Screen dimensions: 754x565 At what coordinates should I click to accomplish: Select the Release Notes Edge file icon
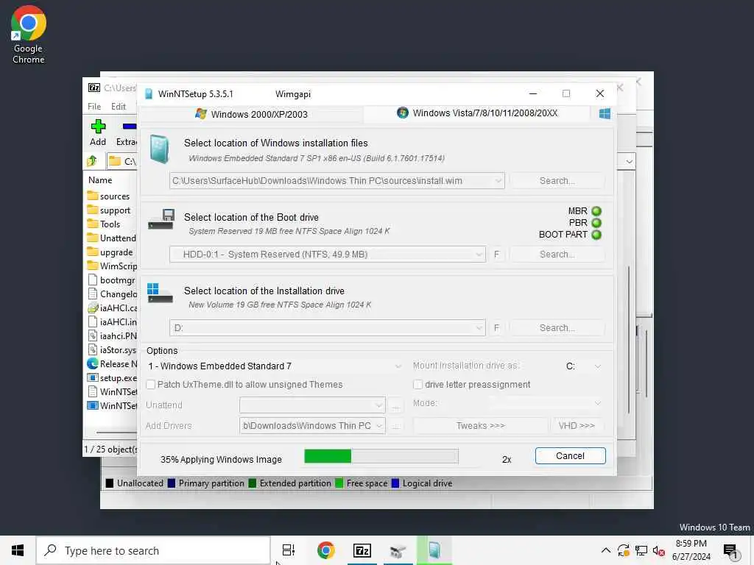(x=92, y=363)
